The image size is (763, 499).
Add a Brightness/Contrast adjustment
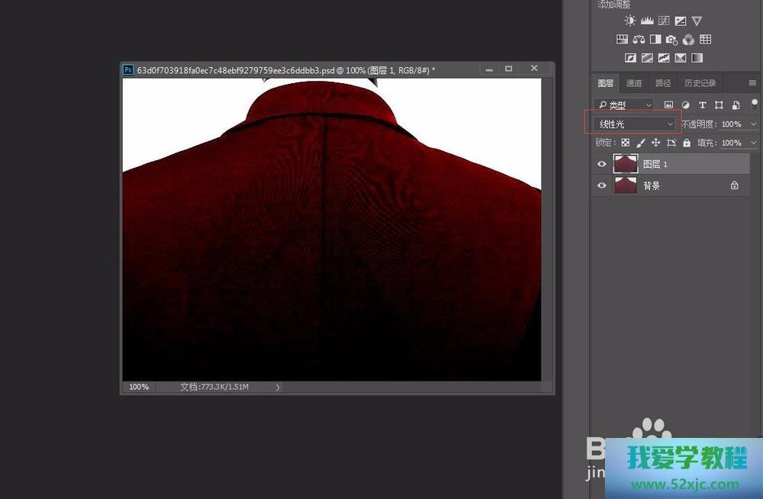click(630, 21)
